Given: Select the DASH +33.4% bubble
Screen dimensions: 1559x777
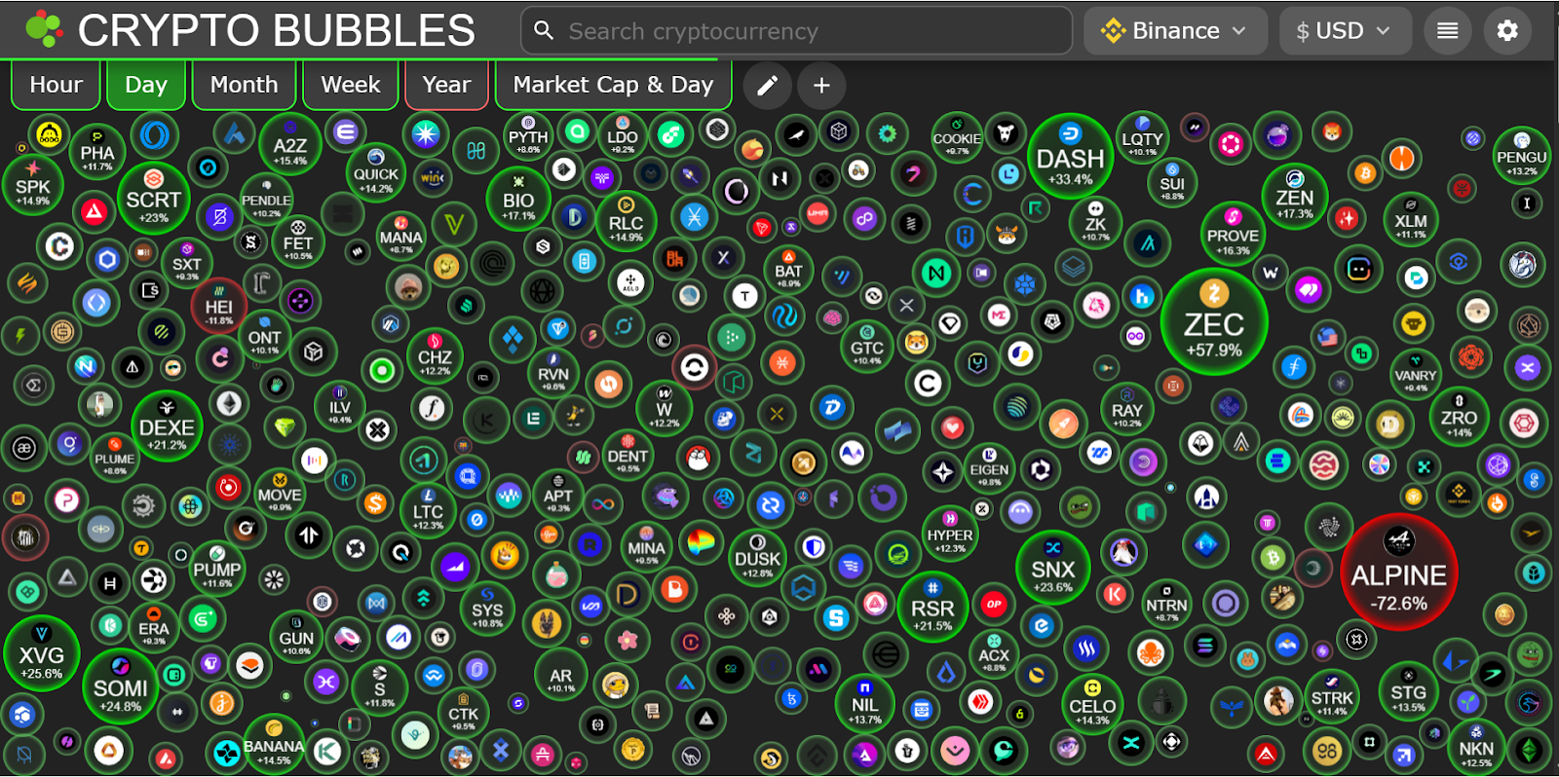Looking at the screenshot, I should (x=1070, y=158).
